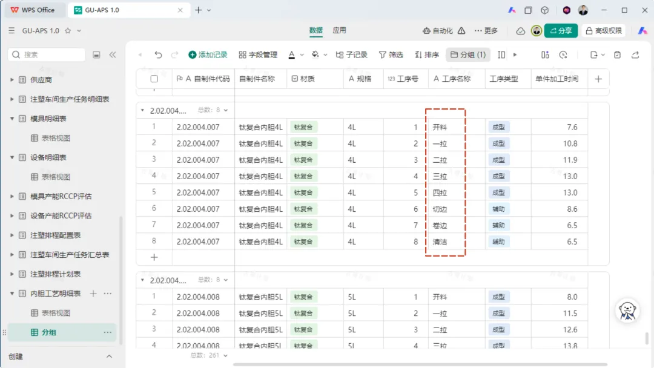654x368 pixels.
Task: Click the clipboard check icon
Action: coord(617,54)
